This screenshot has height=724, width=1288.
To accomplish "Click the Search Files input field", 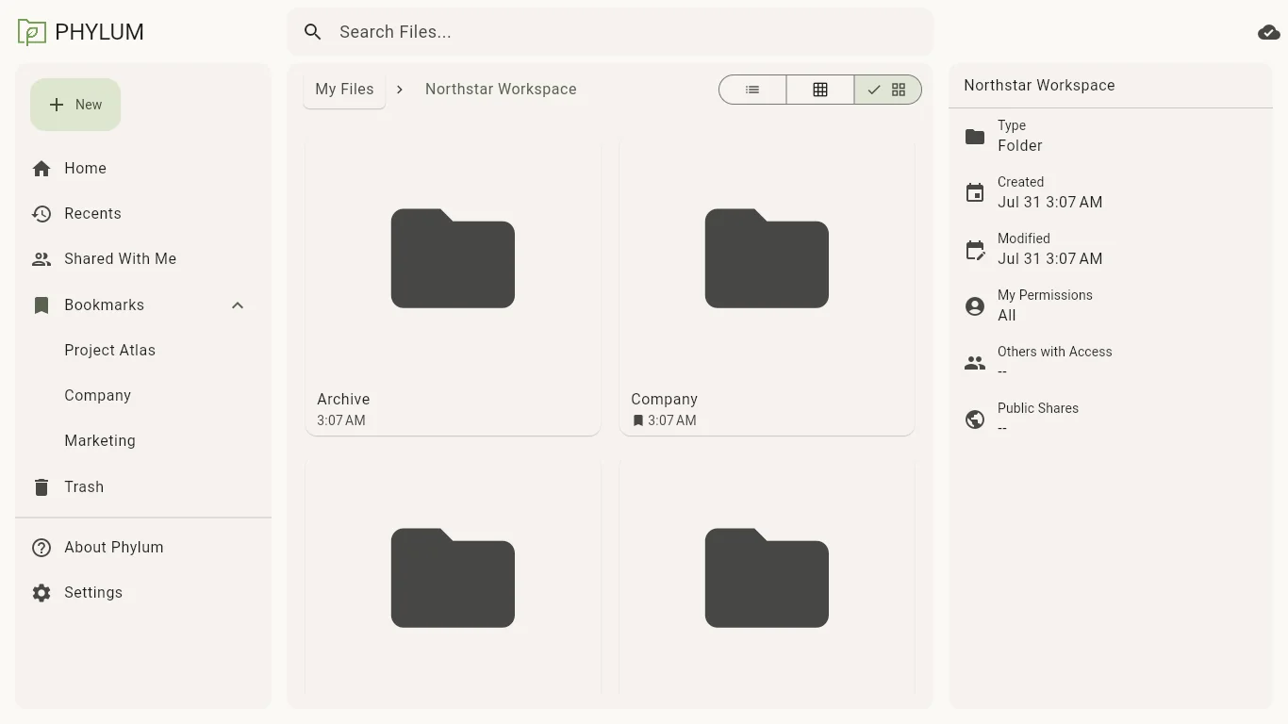I will (x=610, y=32).
